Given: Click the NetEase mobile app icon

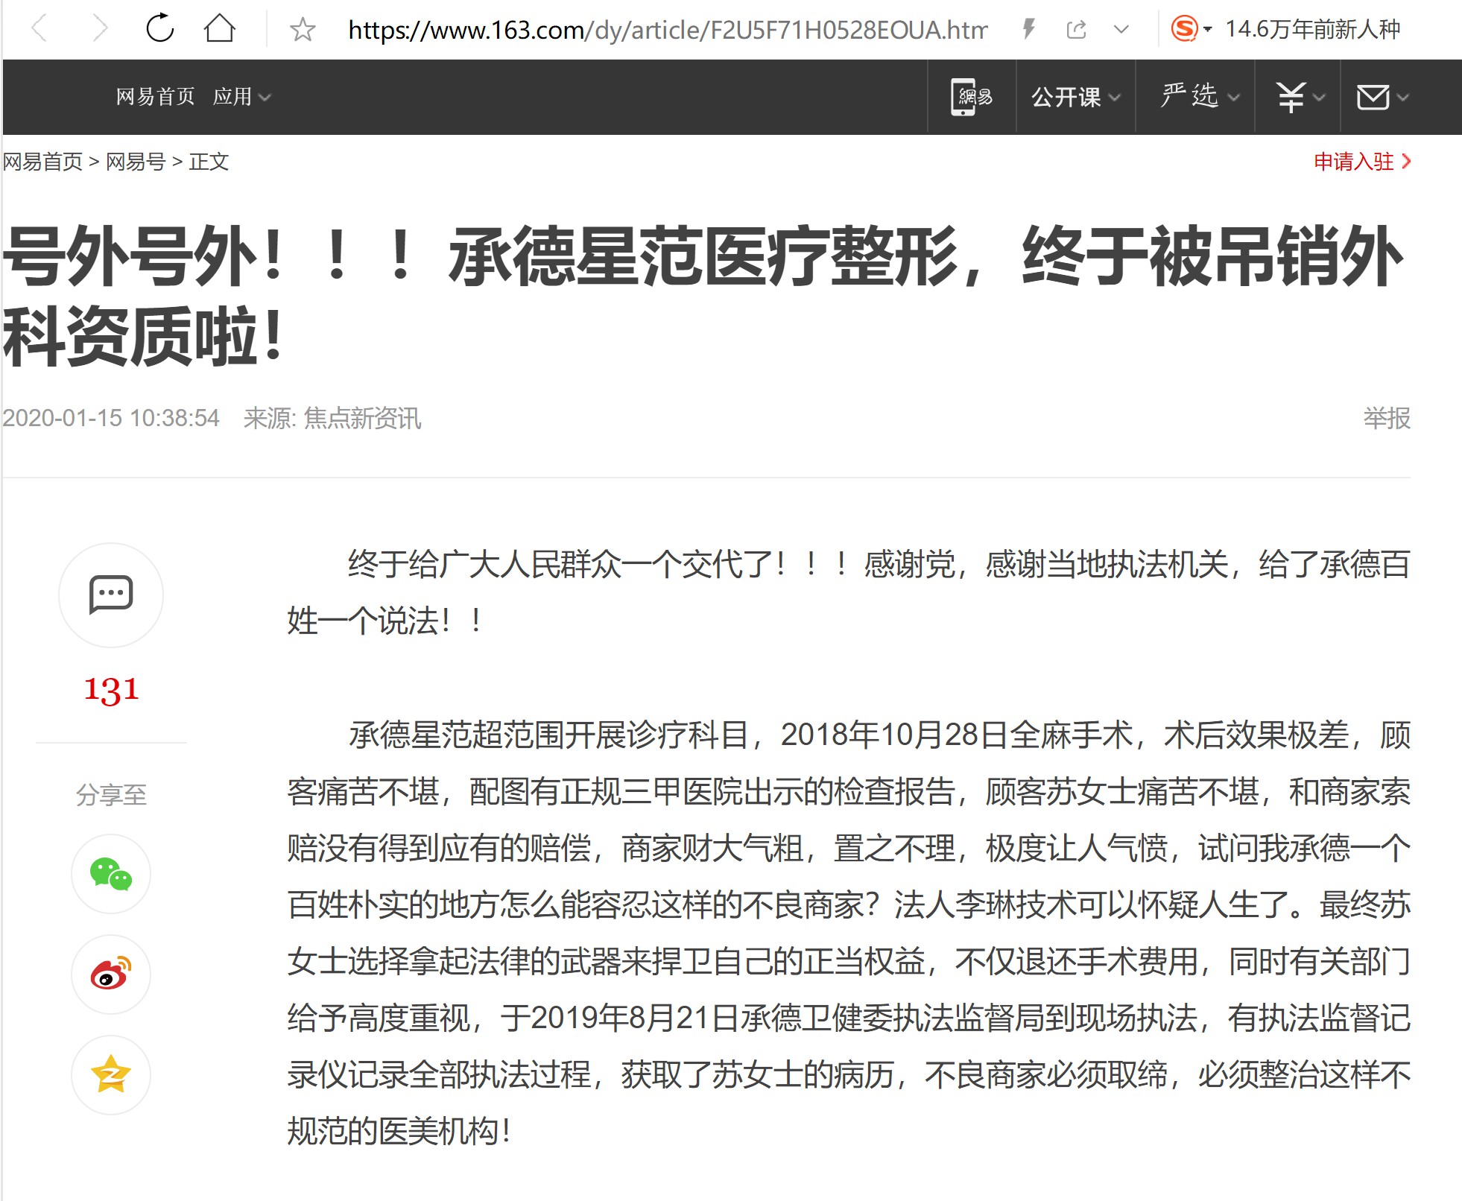Looking at the screenshot, I should (972, 97).
